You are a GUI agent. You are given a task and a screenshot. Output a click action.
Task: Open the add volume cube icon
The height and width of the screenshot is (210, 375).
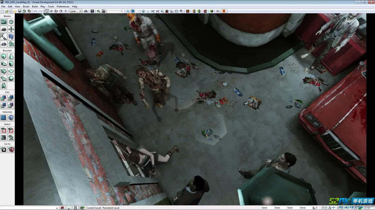click(11, 118)
